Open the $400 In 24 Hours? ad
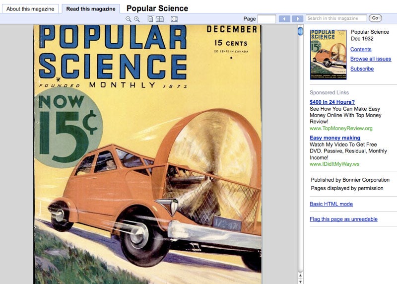The width and height of the screenshot is (397, 284). pos(332,102)
